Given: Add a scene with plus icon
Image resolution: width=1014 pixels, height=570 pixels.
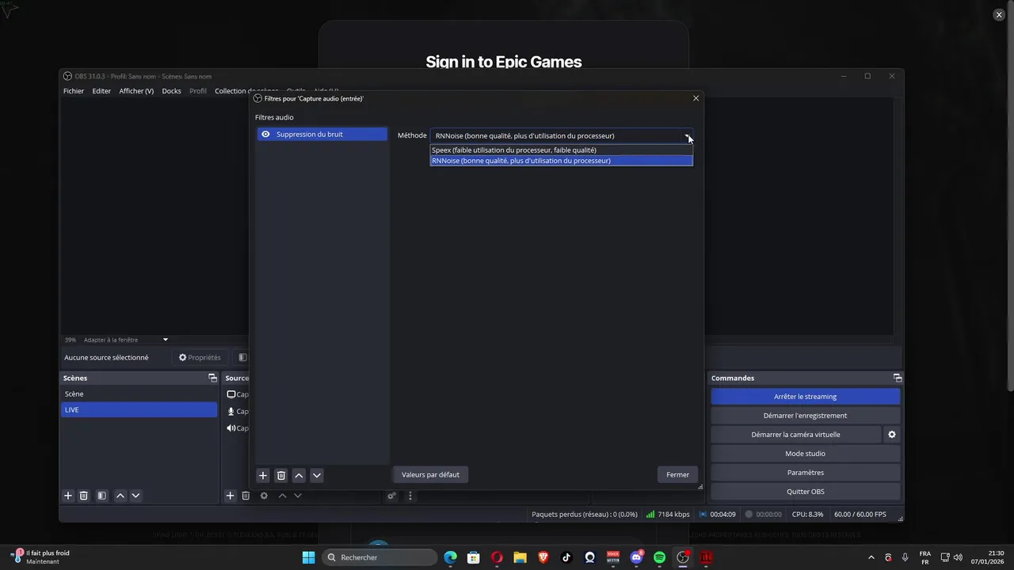Looking at the screenshot, I should click(x=68, y=496).
